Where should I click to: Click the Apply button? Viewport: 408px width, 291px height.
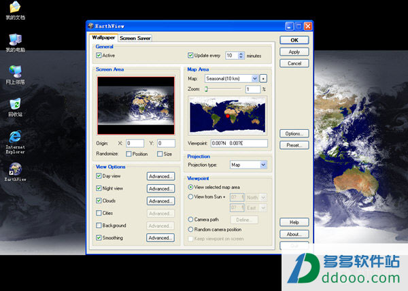[294, 52]
